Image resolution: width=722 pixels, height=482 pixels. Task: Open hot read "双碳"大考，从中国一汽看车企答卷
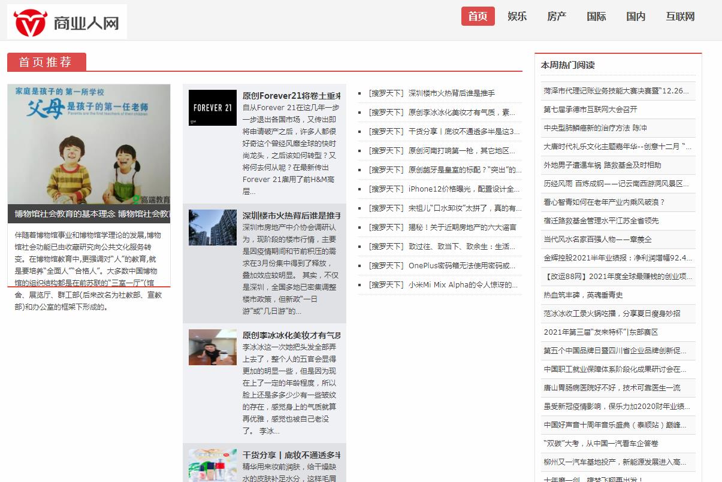pos(600,444)
